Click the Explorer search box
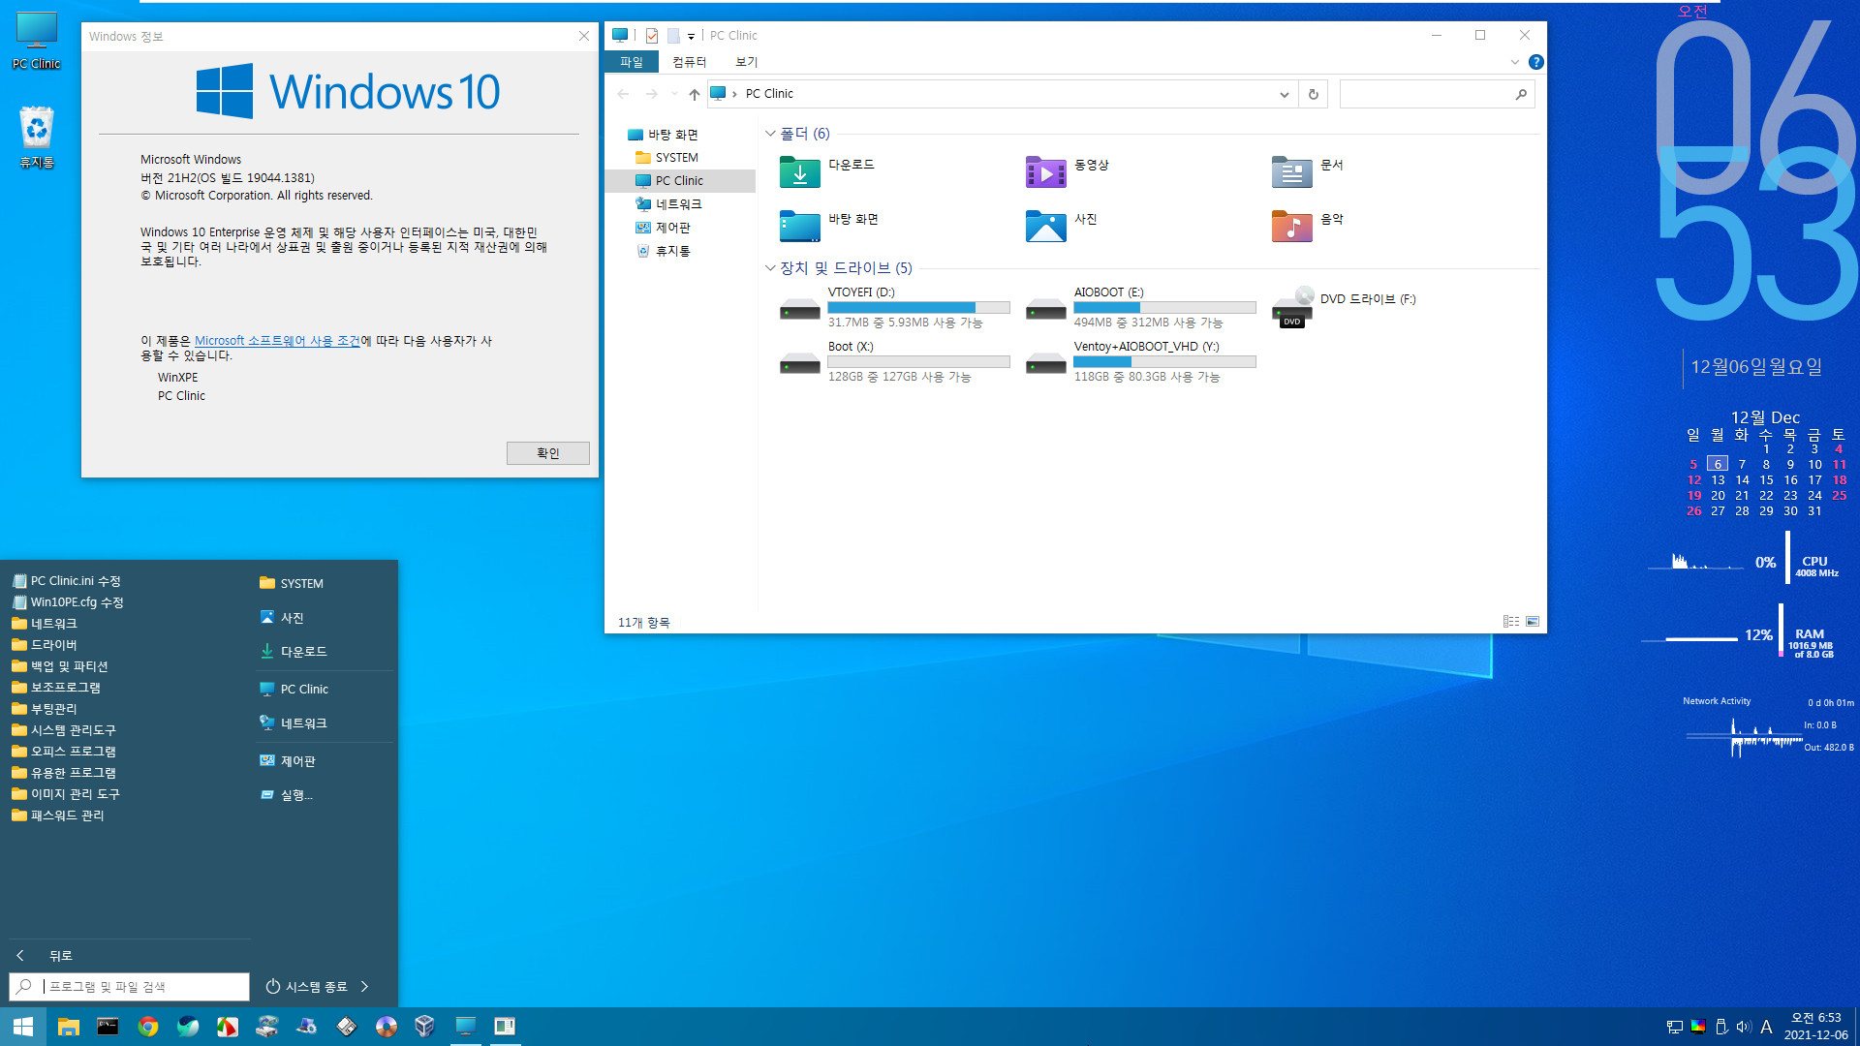 (x=1437, y=94)
